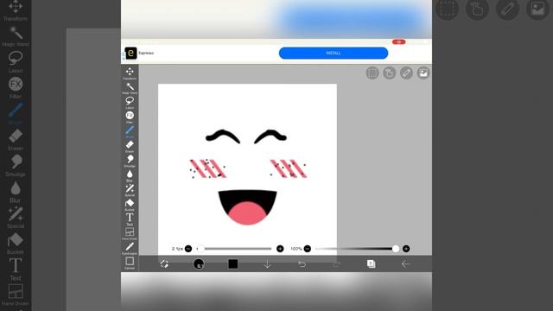Click the large material image icon in background corner
This screenshot has width=553, height=311.
coord(537,9)
